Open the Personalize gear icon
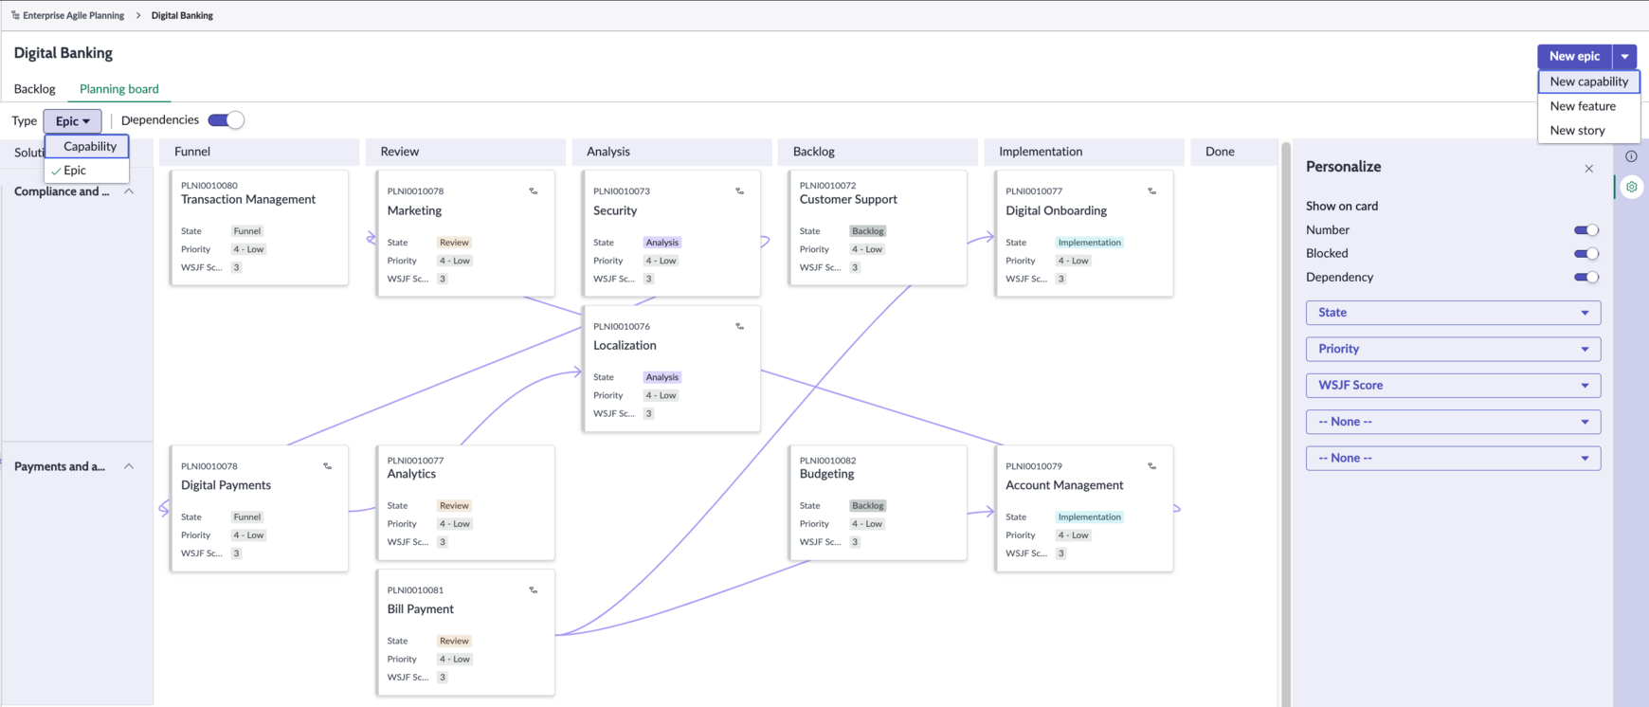The width and height of the screenshot is (1649, 707). (x=1631, y=187)
